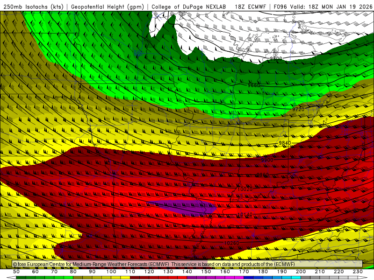This screenshot has width=374, height=280.
Task: Click the 'College of DuPage NEXLAB' header text
Action: click(189, 7)
